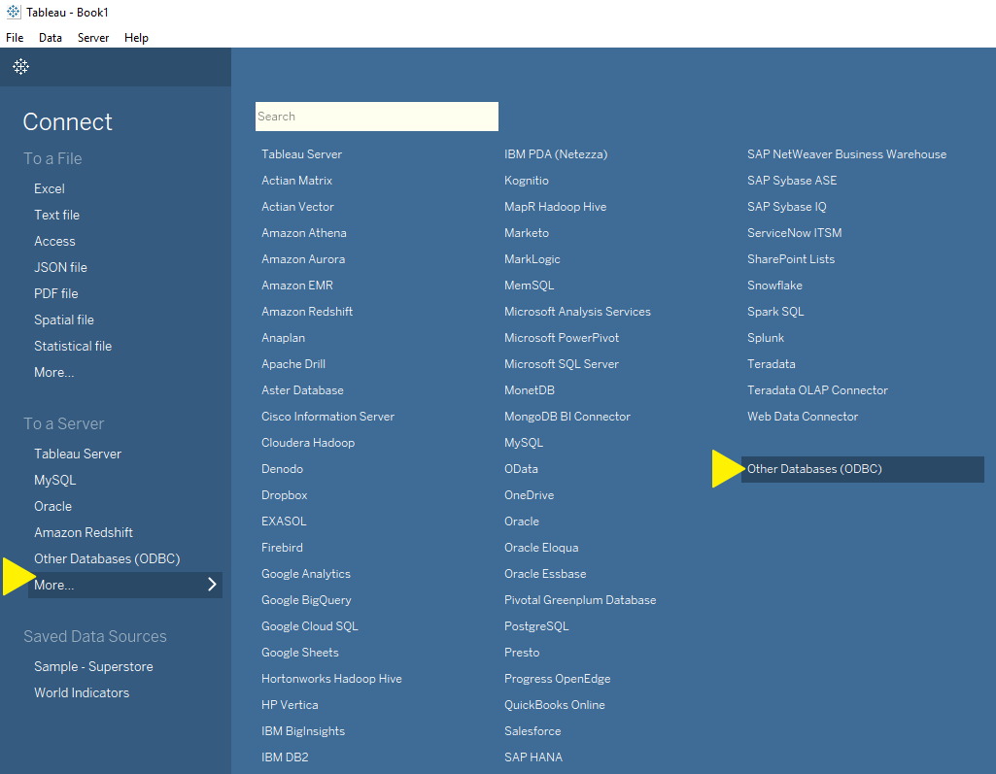Viewport: 996px width, 774px height.
Task: Choose the Salesforce connector
Action: click(532, 731)
